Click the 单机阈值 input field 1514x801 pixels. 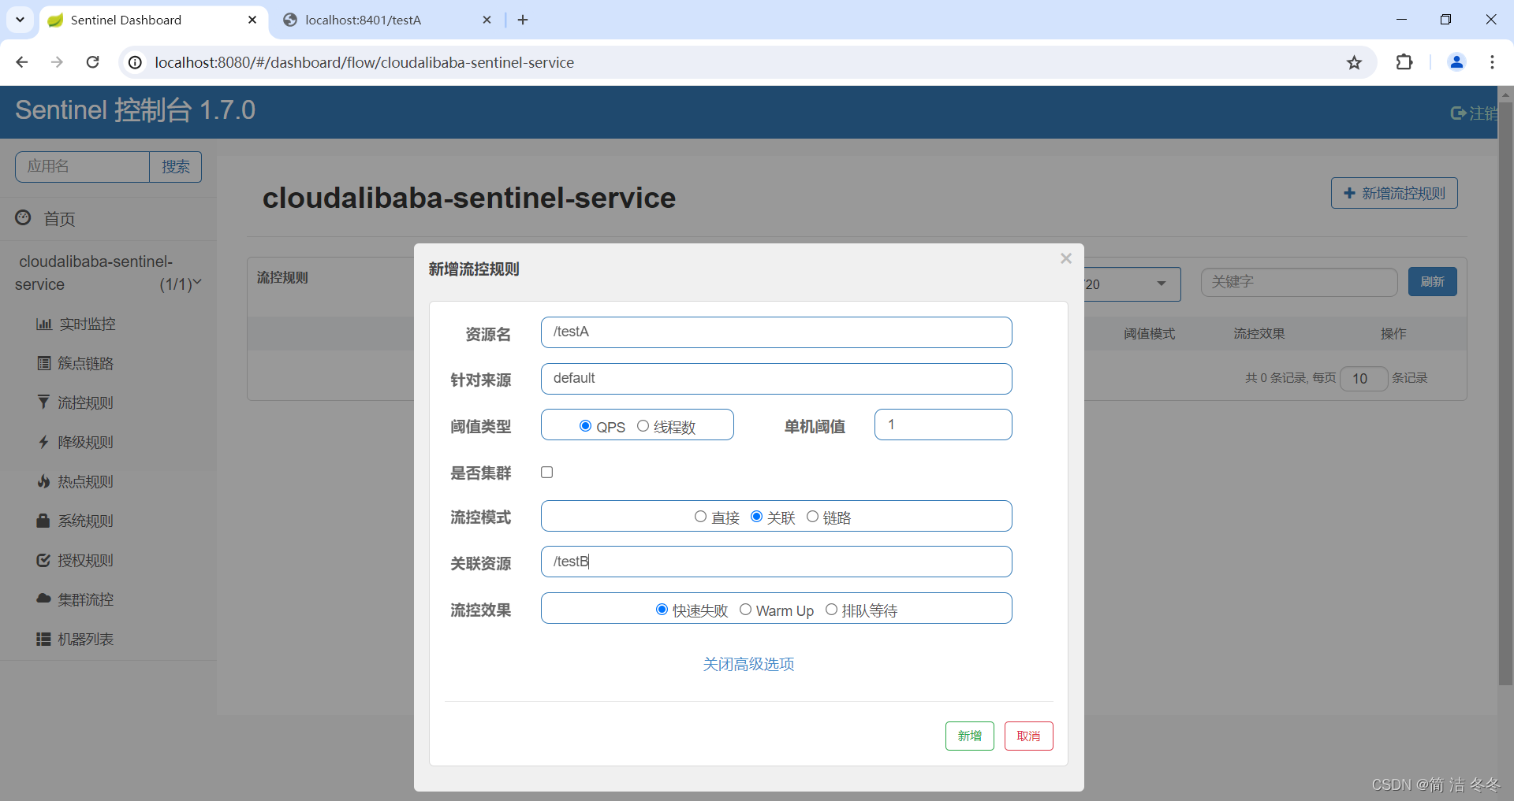pos(943,425)
